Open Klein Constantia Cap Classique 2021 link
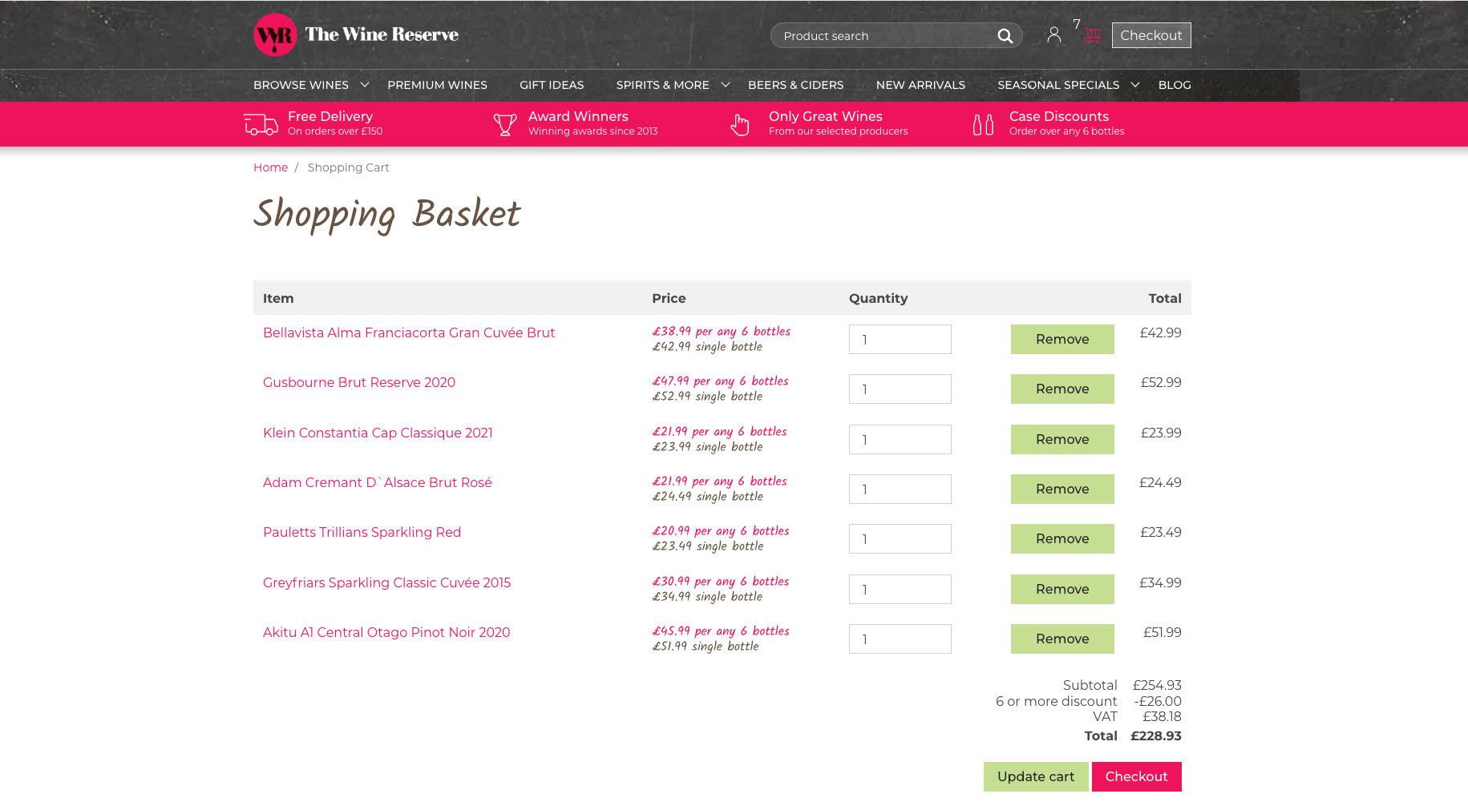The width and height of the screenshot is (1468, 806). [378, 433]
